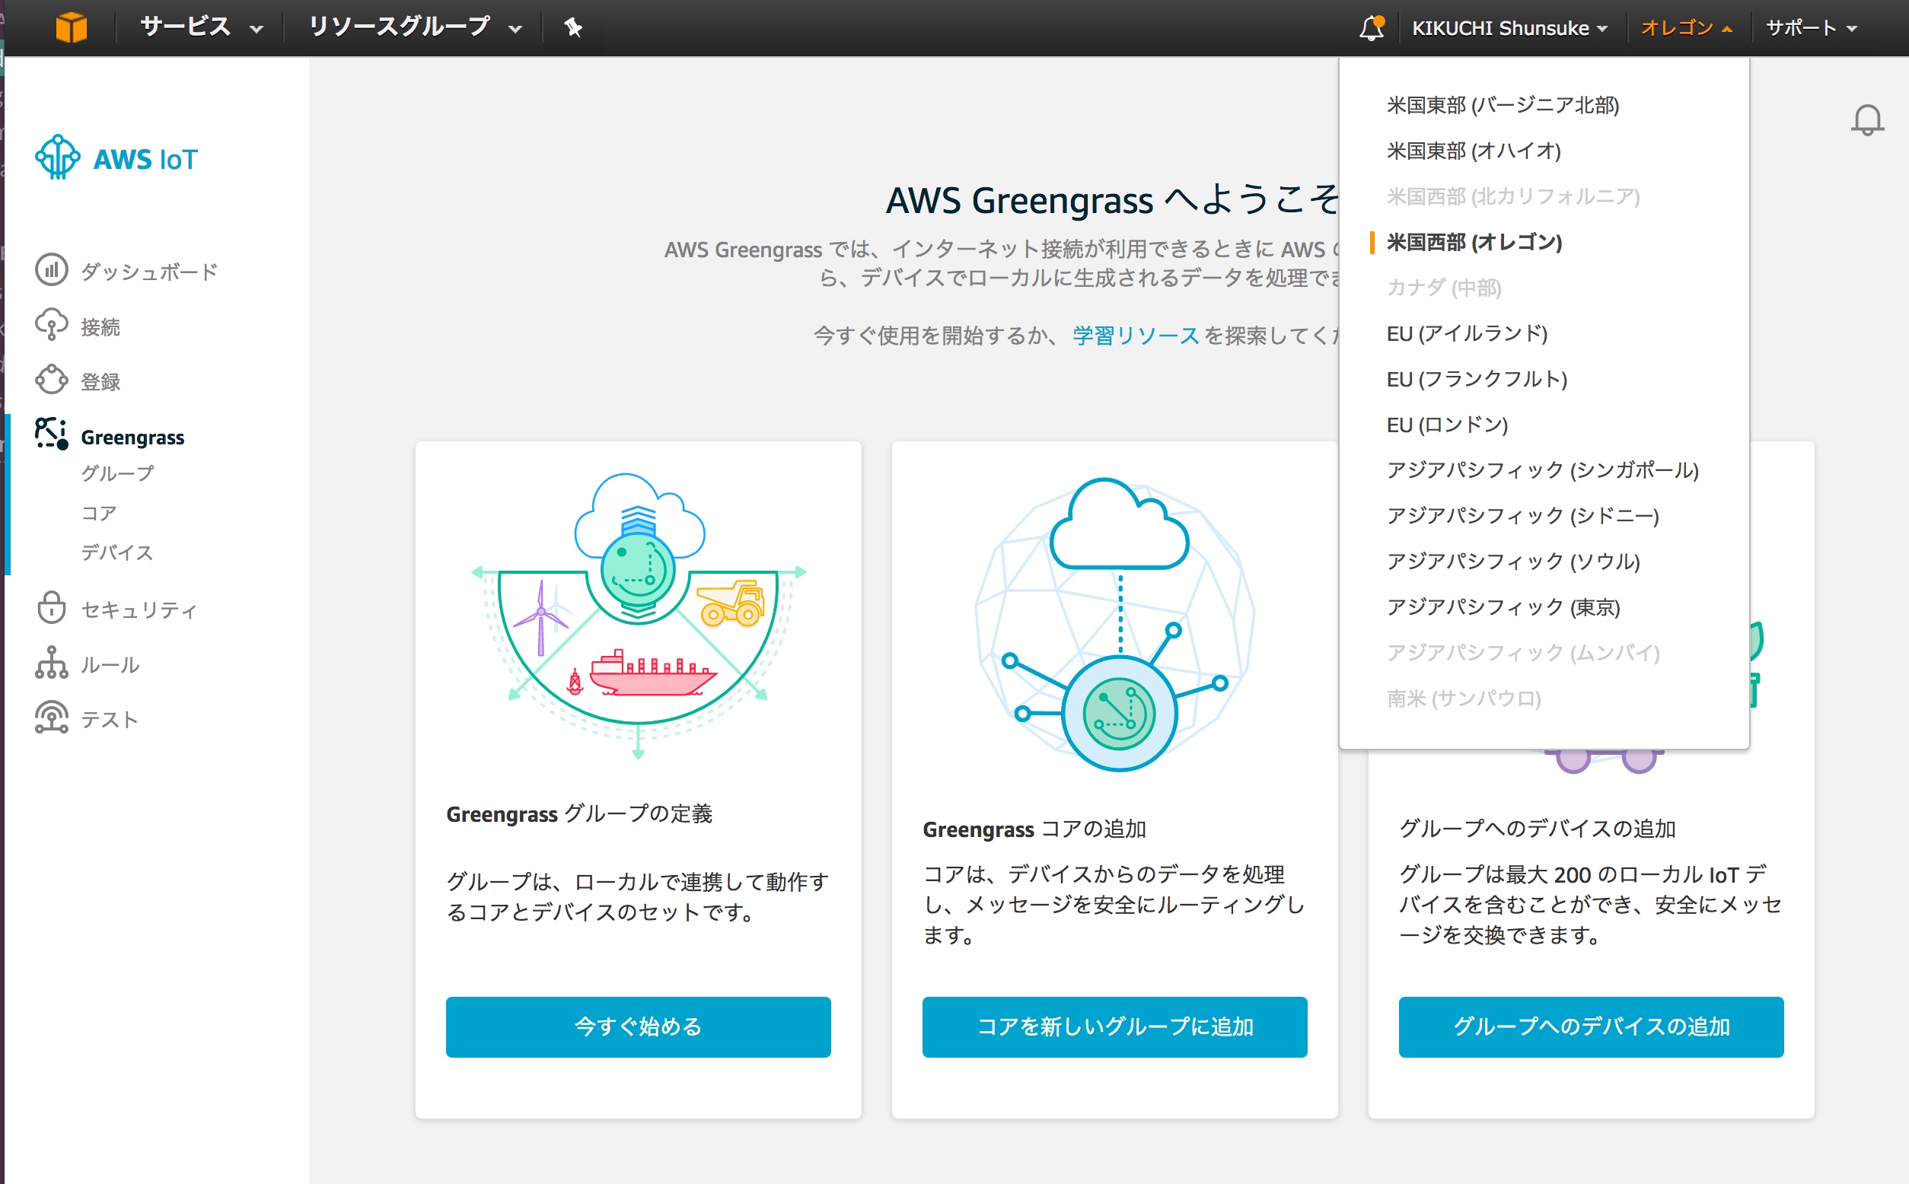Click the Greengrass group definition illustration
Viewport: 1909px width, 1184px height.
[639, 616]
